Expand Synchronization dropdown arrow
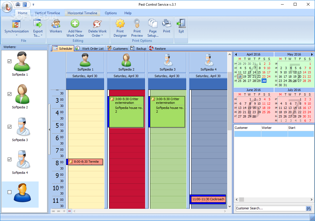315x221 pixels. click(16, 35)
